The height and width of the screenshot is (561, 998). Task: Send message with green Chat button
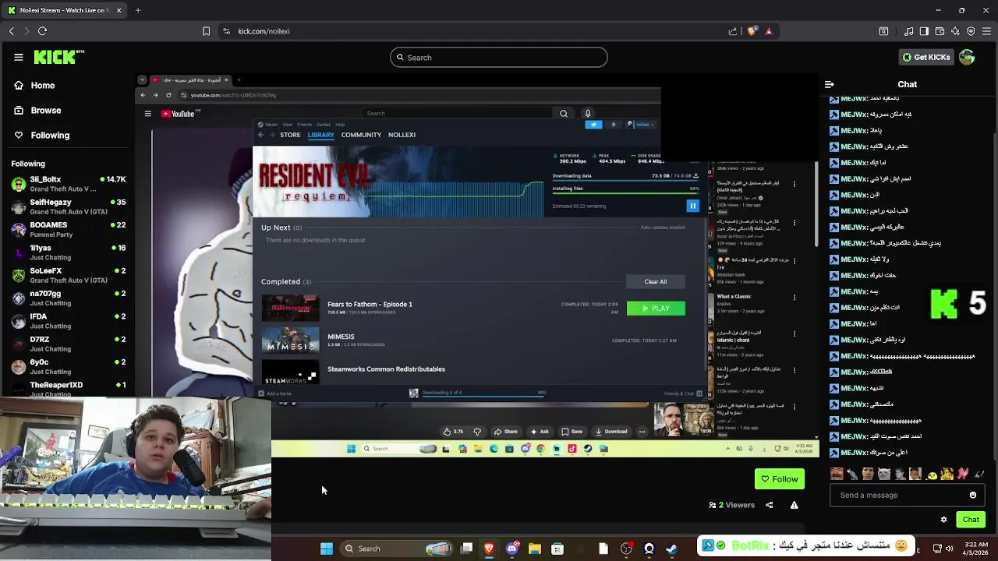tap(971, 520)
